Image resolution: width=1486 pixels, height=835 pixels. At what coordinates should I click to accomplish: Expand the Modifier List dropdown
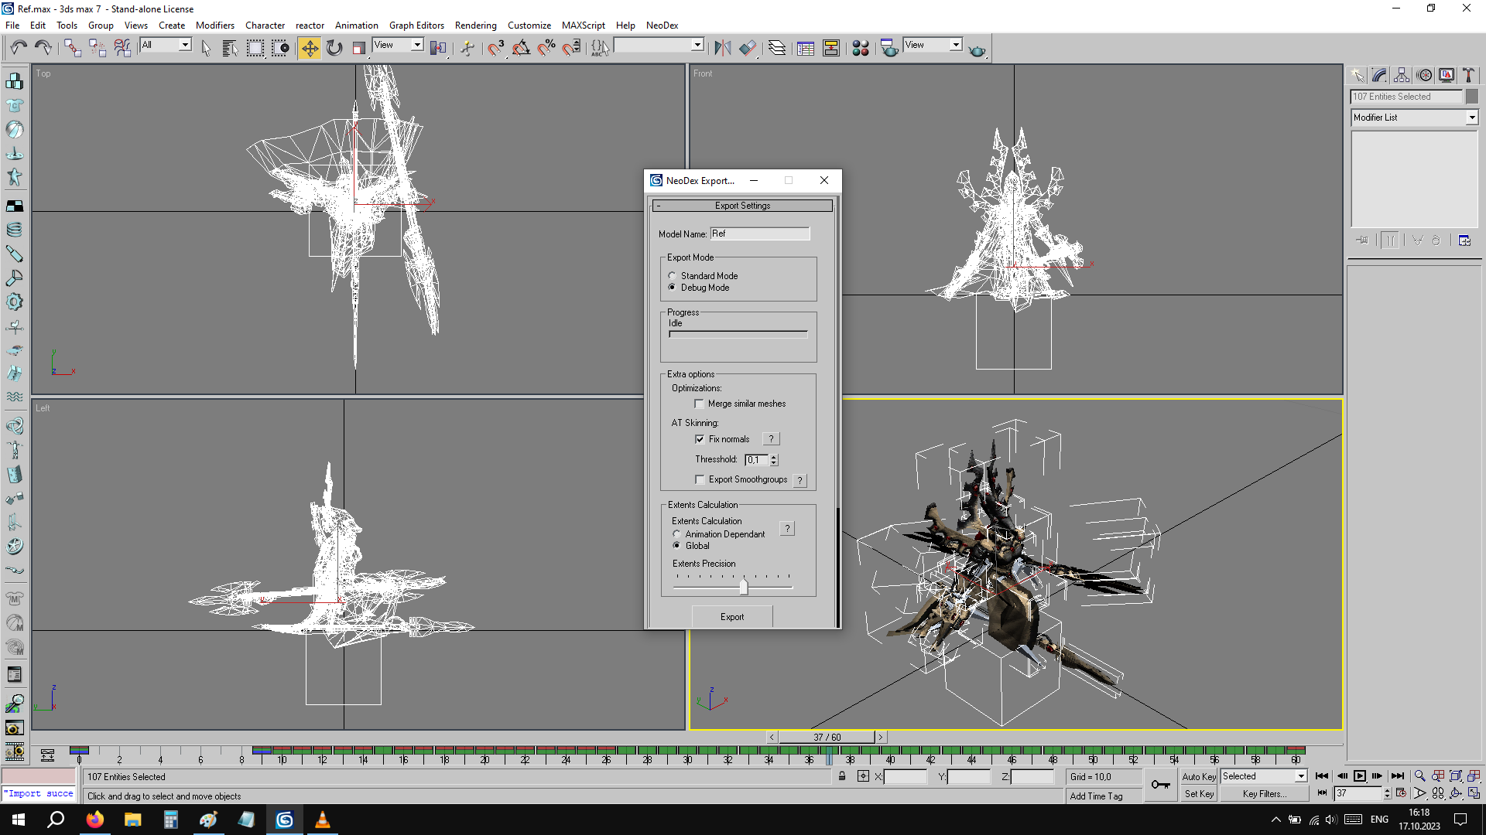1471,118
